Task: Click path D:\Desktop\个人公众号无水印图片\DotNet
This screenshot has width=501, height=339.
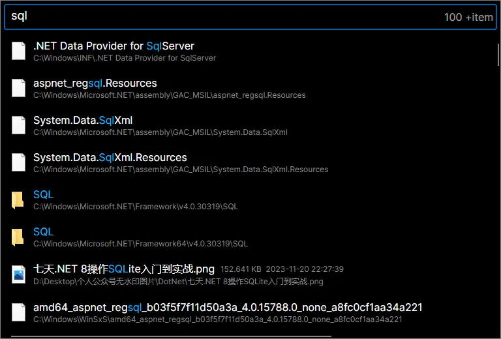Action: (x=178, y=282)
